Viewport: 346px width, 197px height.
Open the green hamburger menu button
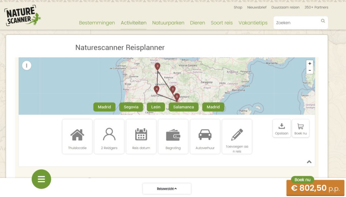41,179
